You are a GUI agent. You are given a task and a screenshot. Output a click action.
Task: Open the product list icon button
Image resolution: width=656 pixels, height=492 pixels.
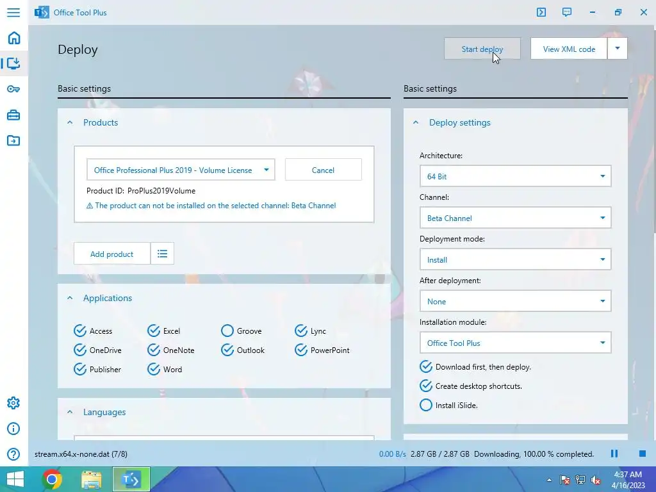162,254
